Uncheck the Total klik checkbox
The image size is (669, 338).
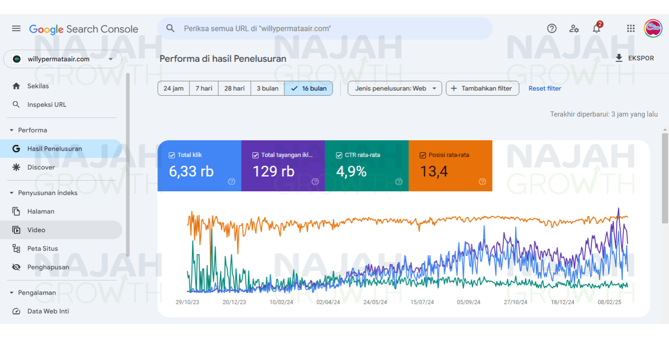point(171,155)
